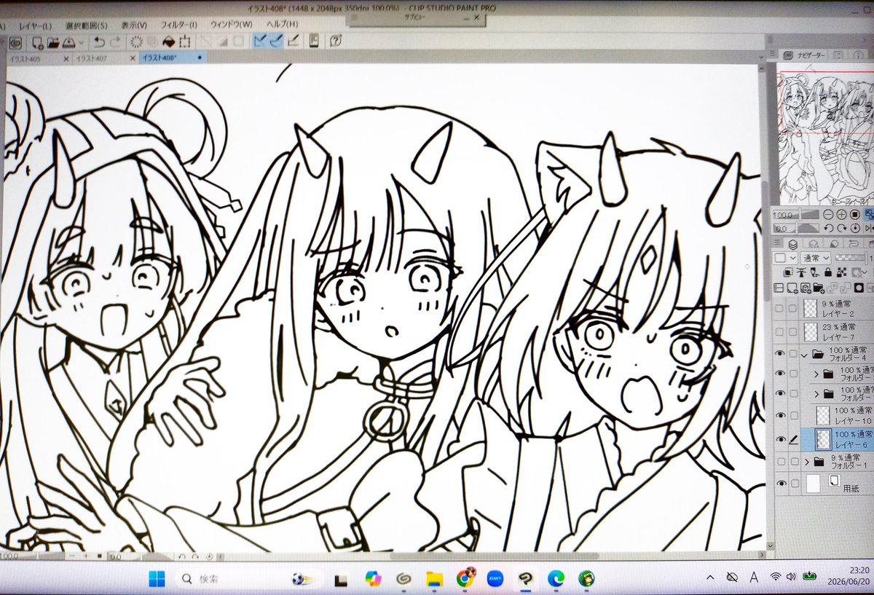The width and height of the screenshot is (874, 595).
Task: Open the レイヤー(L) menu
Action: click(36, 25)
